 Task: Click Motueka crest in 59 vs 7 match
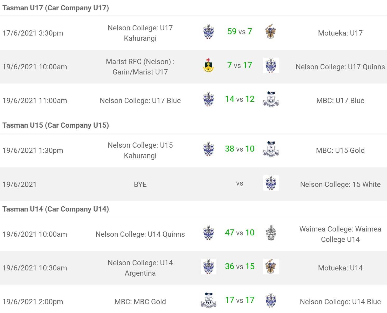pyautogui.click(x=271, y=32)
